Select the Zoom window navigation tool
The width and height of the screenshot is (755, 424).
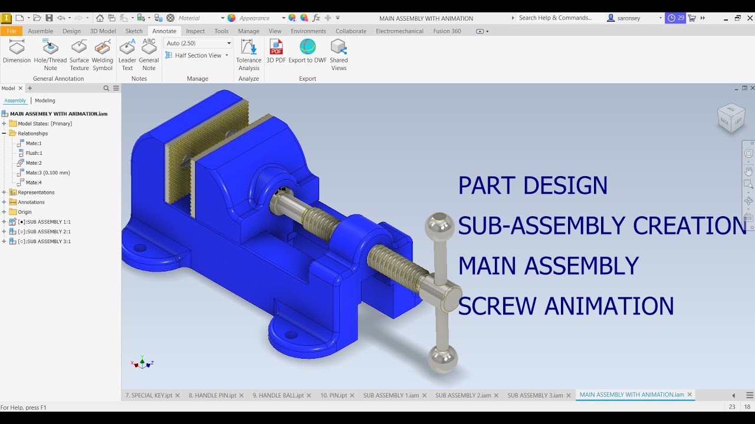749,185
